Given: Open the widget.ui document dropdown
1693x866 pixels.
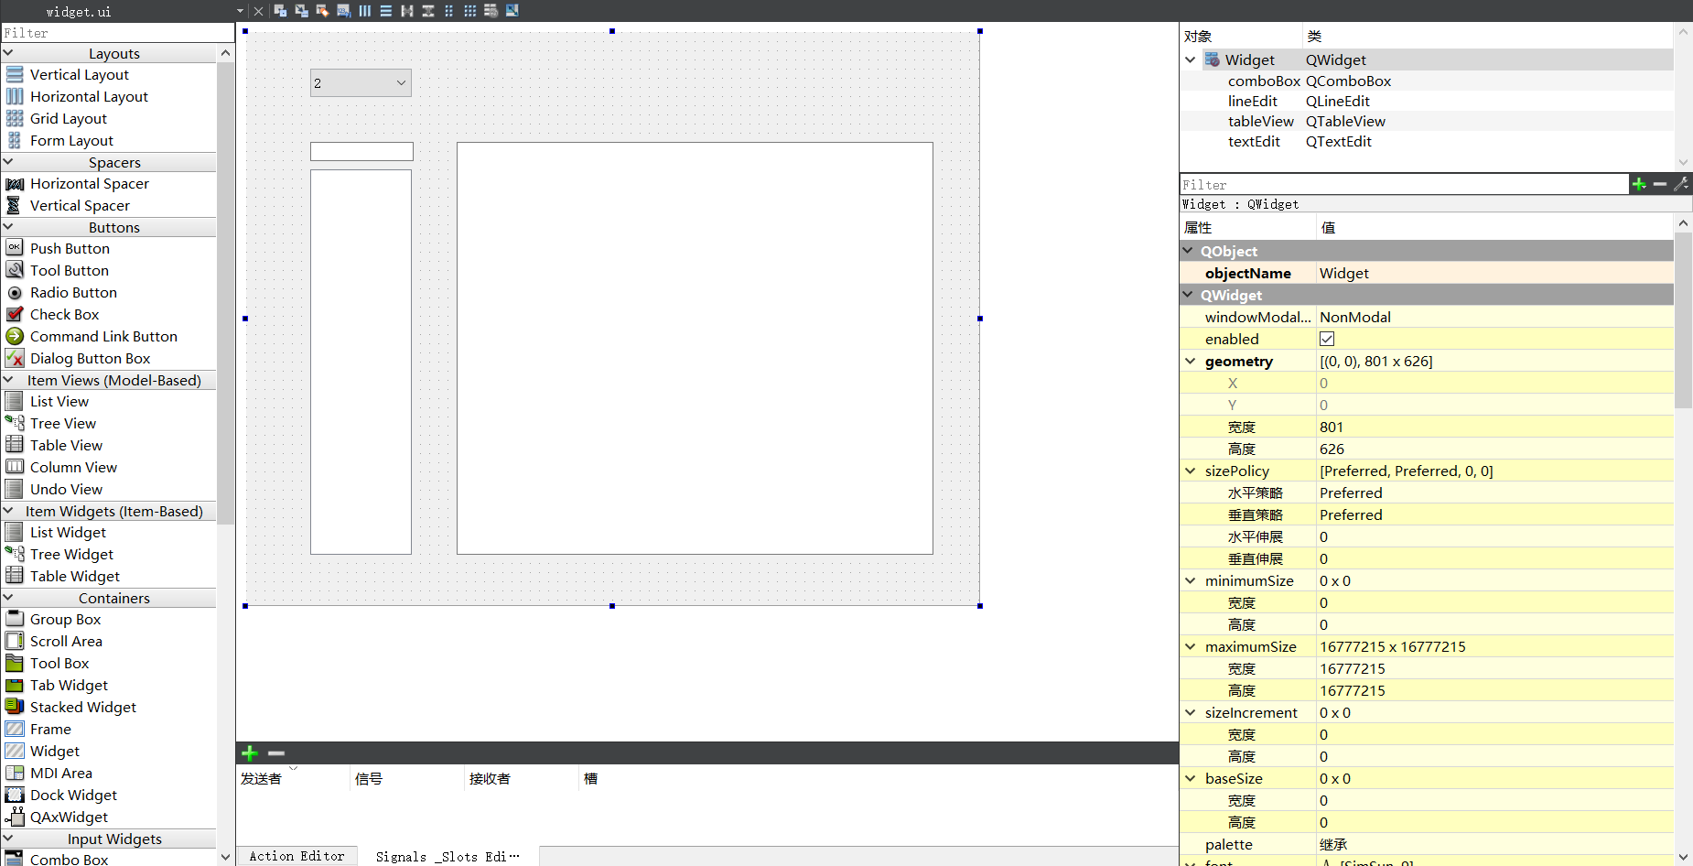Looking at the screenshot, I should click(x=240, y=11).
